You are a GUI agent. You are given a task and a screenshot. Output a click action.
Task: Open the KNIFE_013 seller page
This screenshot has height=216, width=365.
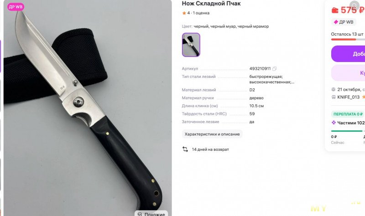(x=348, y=97)
